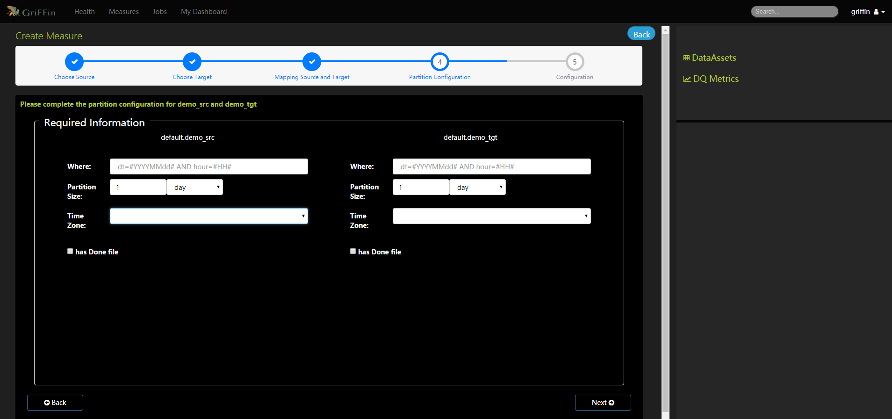The image size is (892, 419).
Task: Click the Configuration step label
Action: (x=575, y=77)
